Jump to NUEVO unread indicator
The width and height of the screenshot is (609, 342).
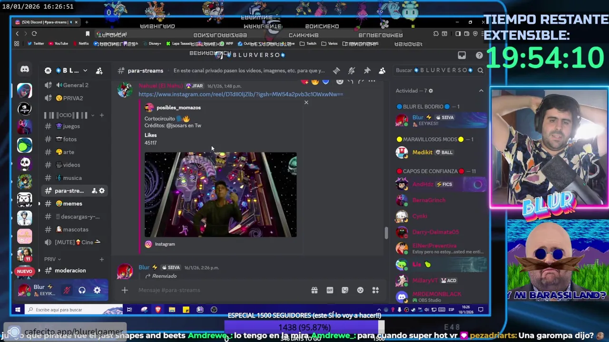pos(25,271)
